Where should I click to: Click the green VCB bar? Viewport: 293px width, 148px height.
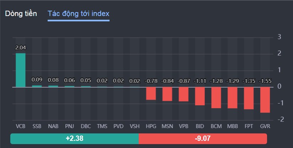click(x=21, y=70)
